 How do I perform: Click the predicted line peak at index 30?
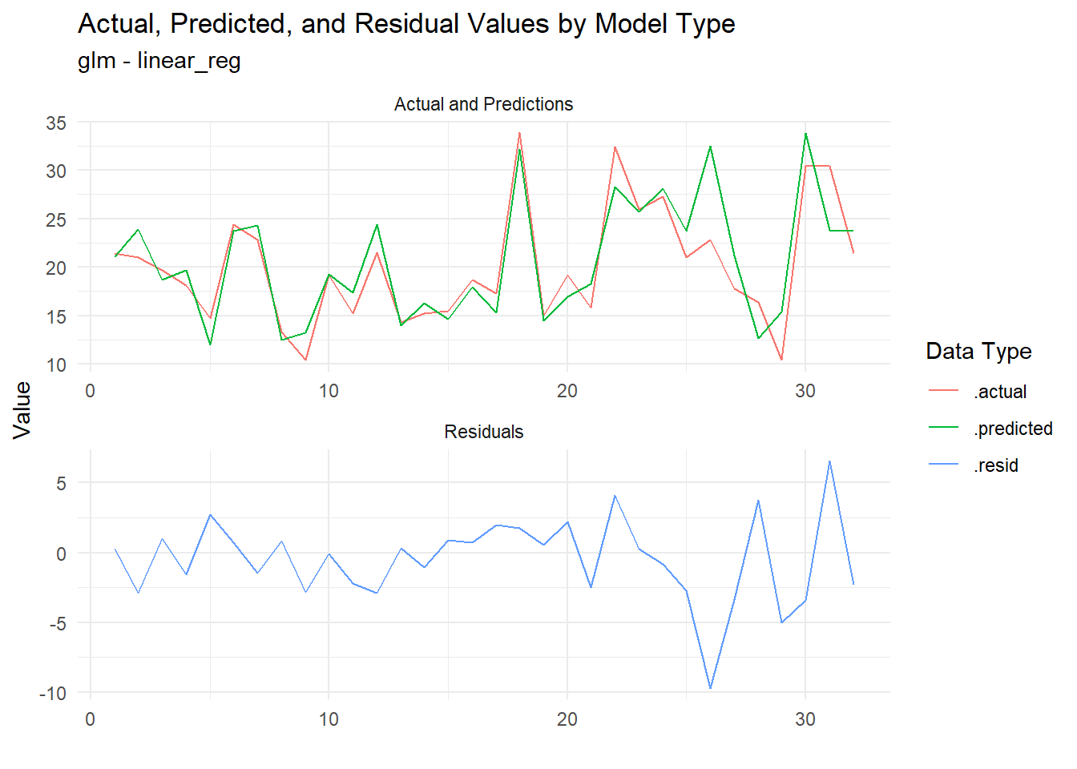click(805, 134)
